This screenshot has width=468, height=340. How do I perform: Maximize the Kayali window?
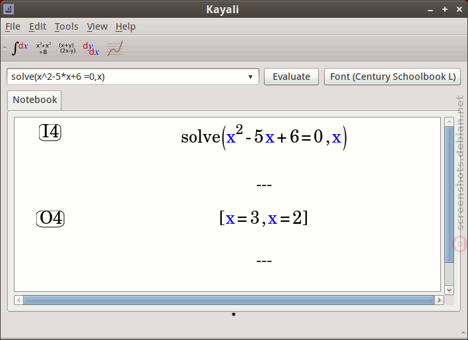pos(445,9)
